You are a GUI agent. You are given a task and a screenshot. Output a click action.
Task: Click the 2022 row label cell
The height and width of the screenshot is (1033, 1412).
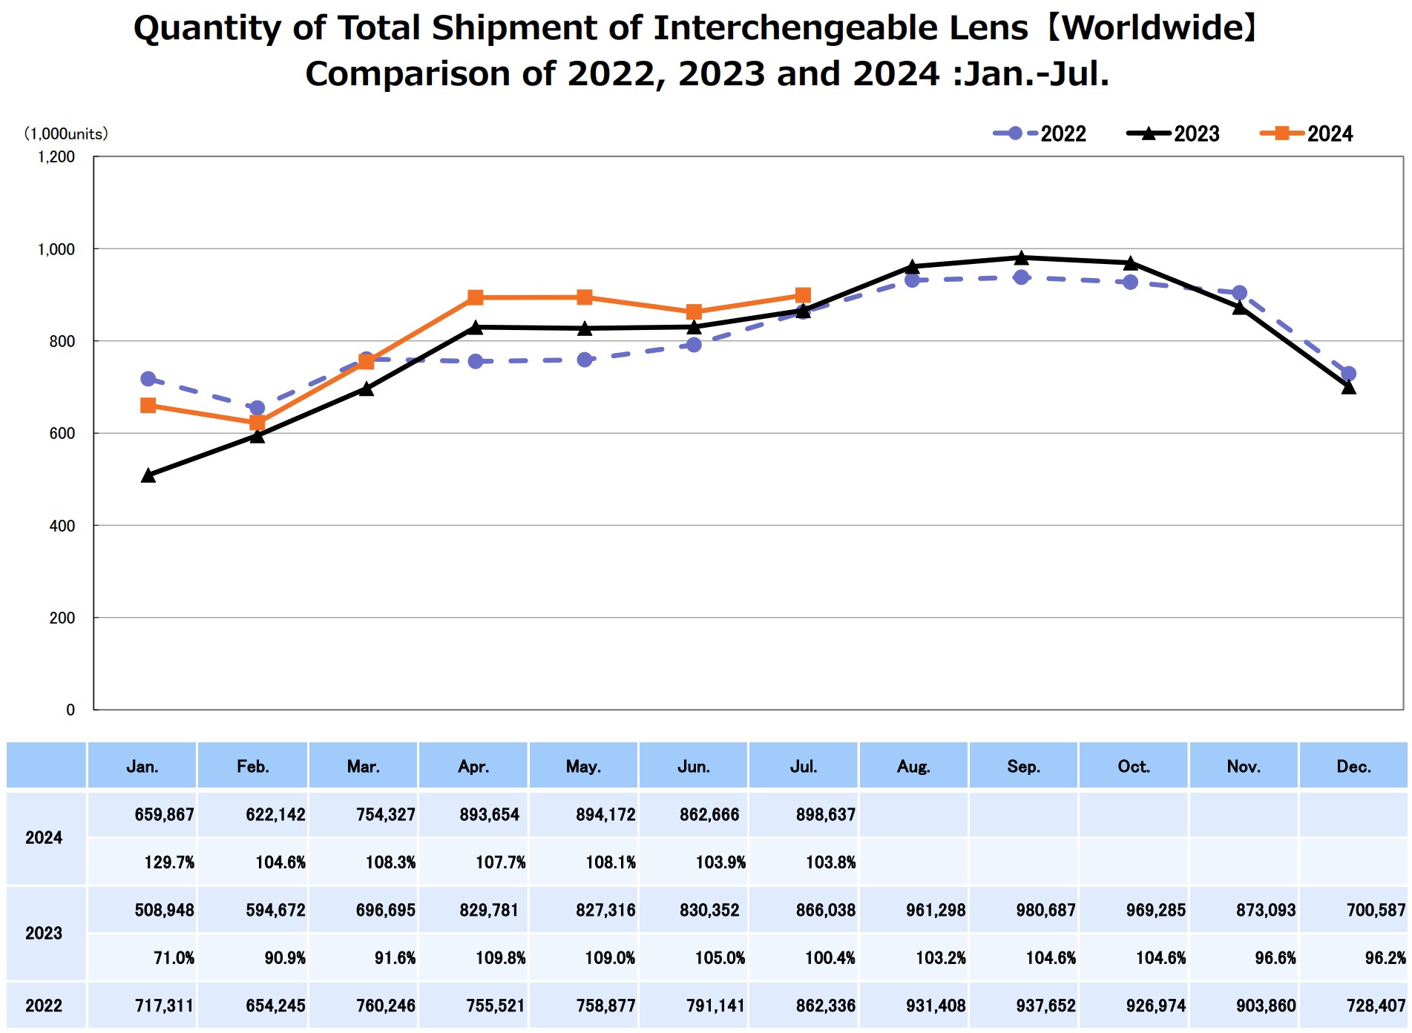(x=45, y=1006)
